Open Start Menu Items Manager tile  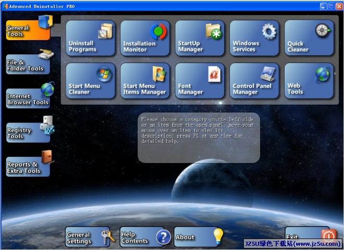(145, 81)
